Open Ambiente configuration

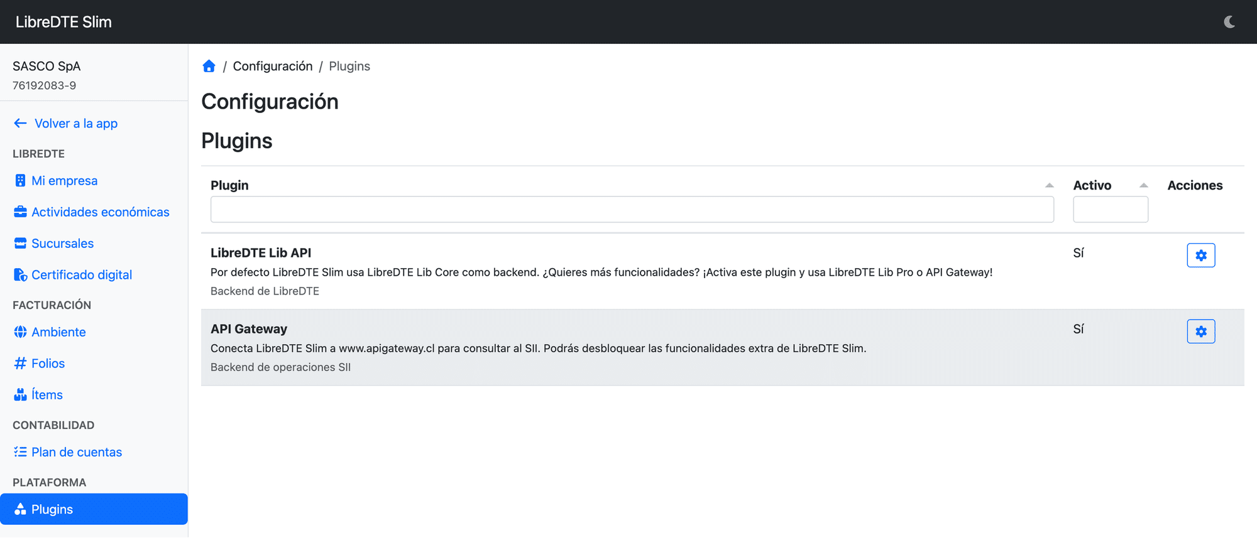59,332
